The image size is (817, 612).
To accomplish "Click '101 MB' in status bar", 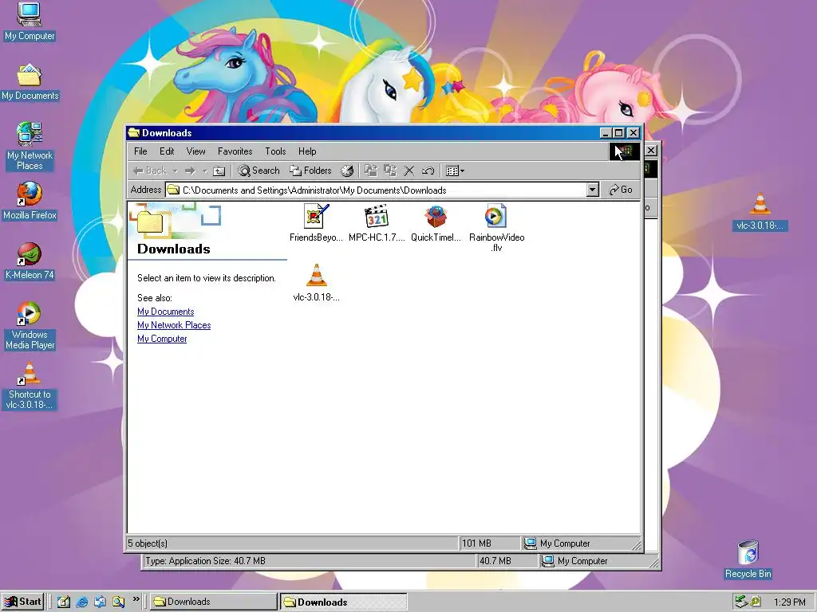I will click(x=476, y=543).
